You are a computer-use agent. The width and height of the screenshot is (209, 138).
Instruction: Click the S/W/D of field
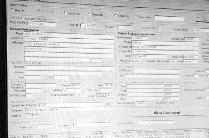(69, 40)
